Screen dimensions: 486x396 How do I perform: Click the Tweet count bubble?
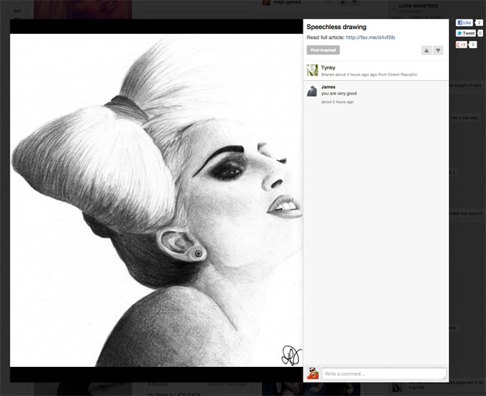tap(480, 33)
